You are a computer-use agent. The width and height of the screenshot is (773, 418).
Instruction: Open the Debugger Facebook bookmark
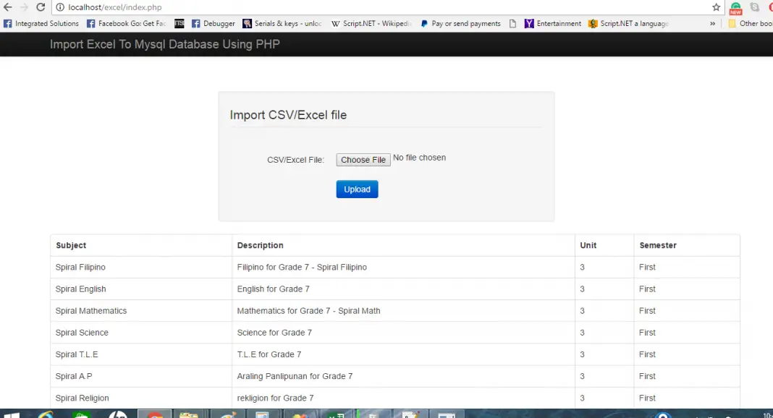[x=214, y=24]
